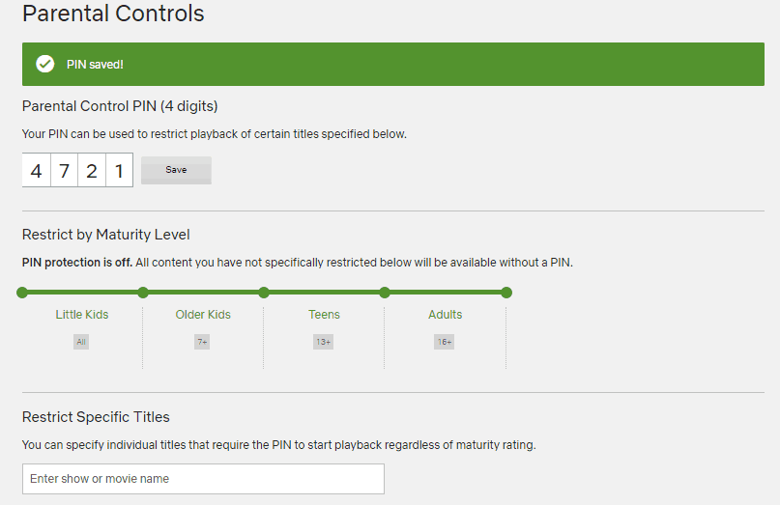
Task: Click slider point between Little Kids and Older Kids
Action: click(143, 293)
